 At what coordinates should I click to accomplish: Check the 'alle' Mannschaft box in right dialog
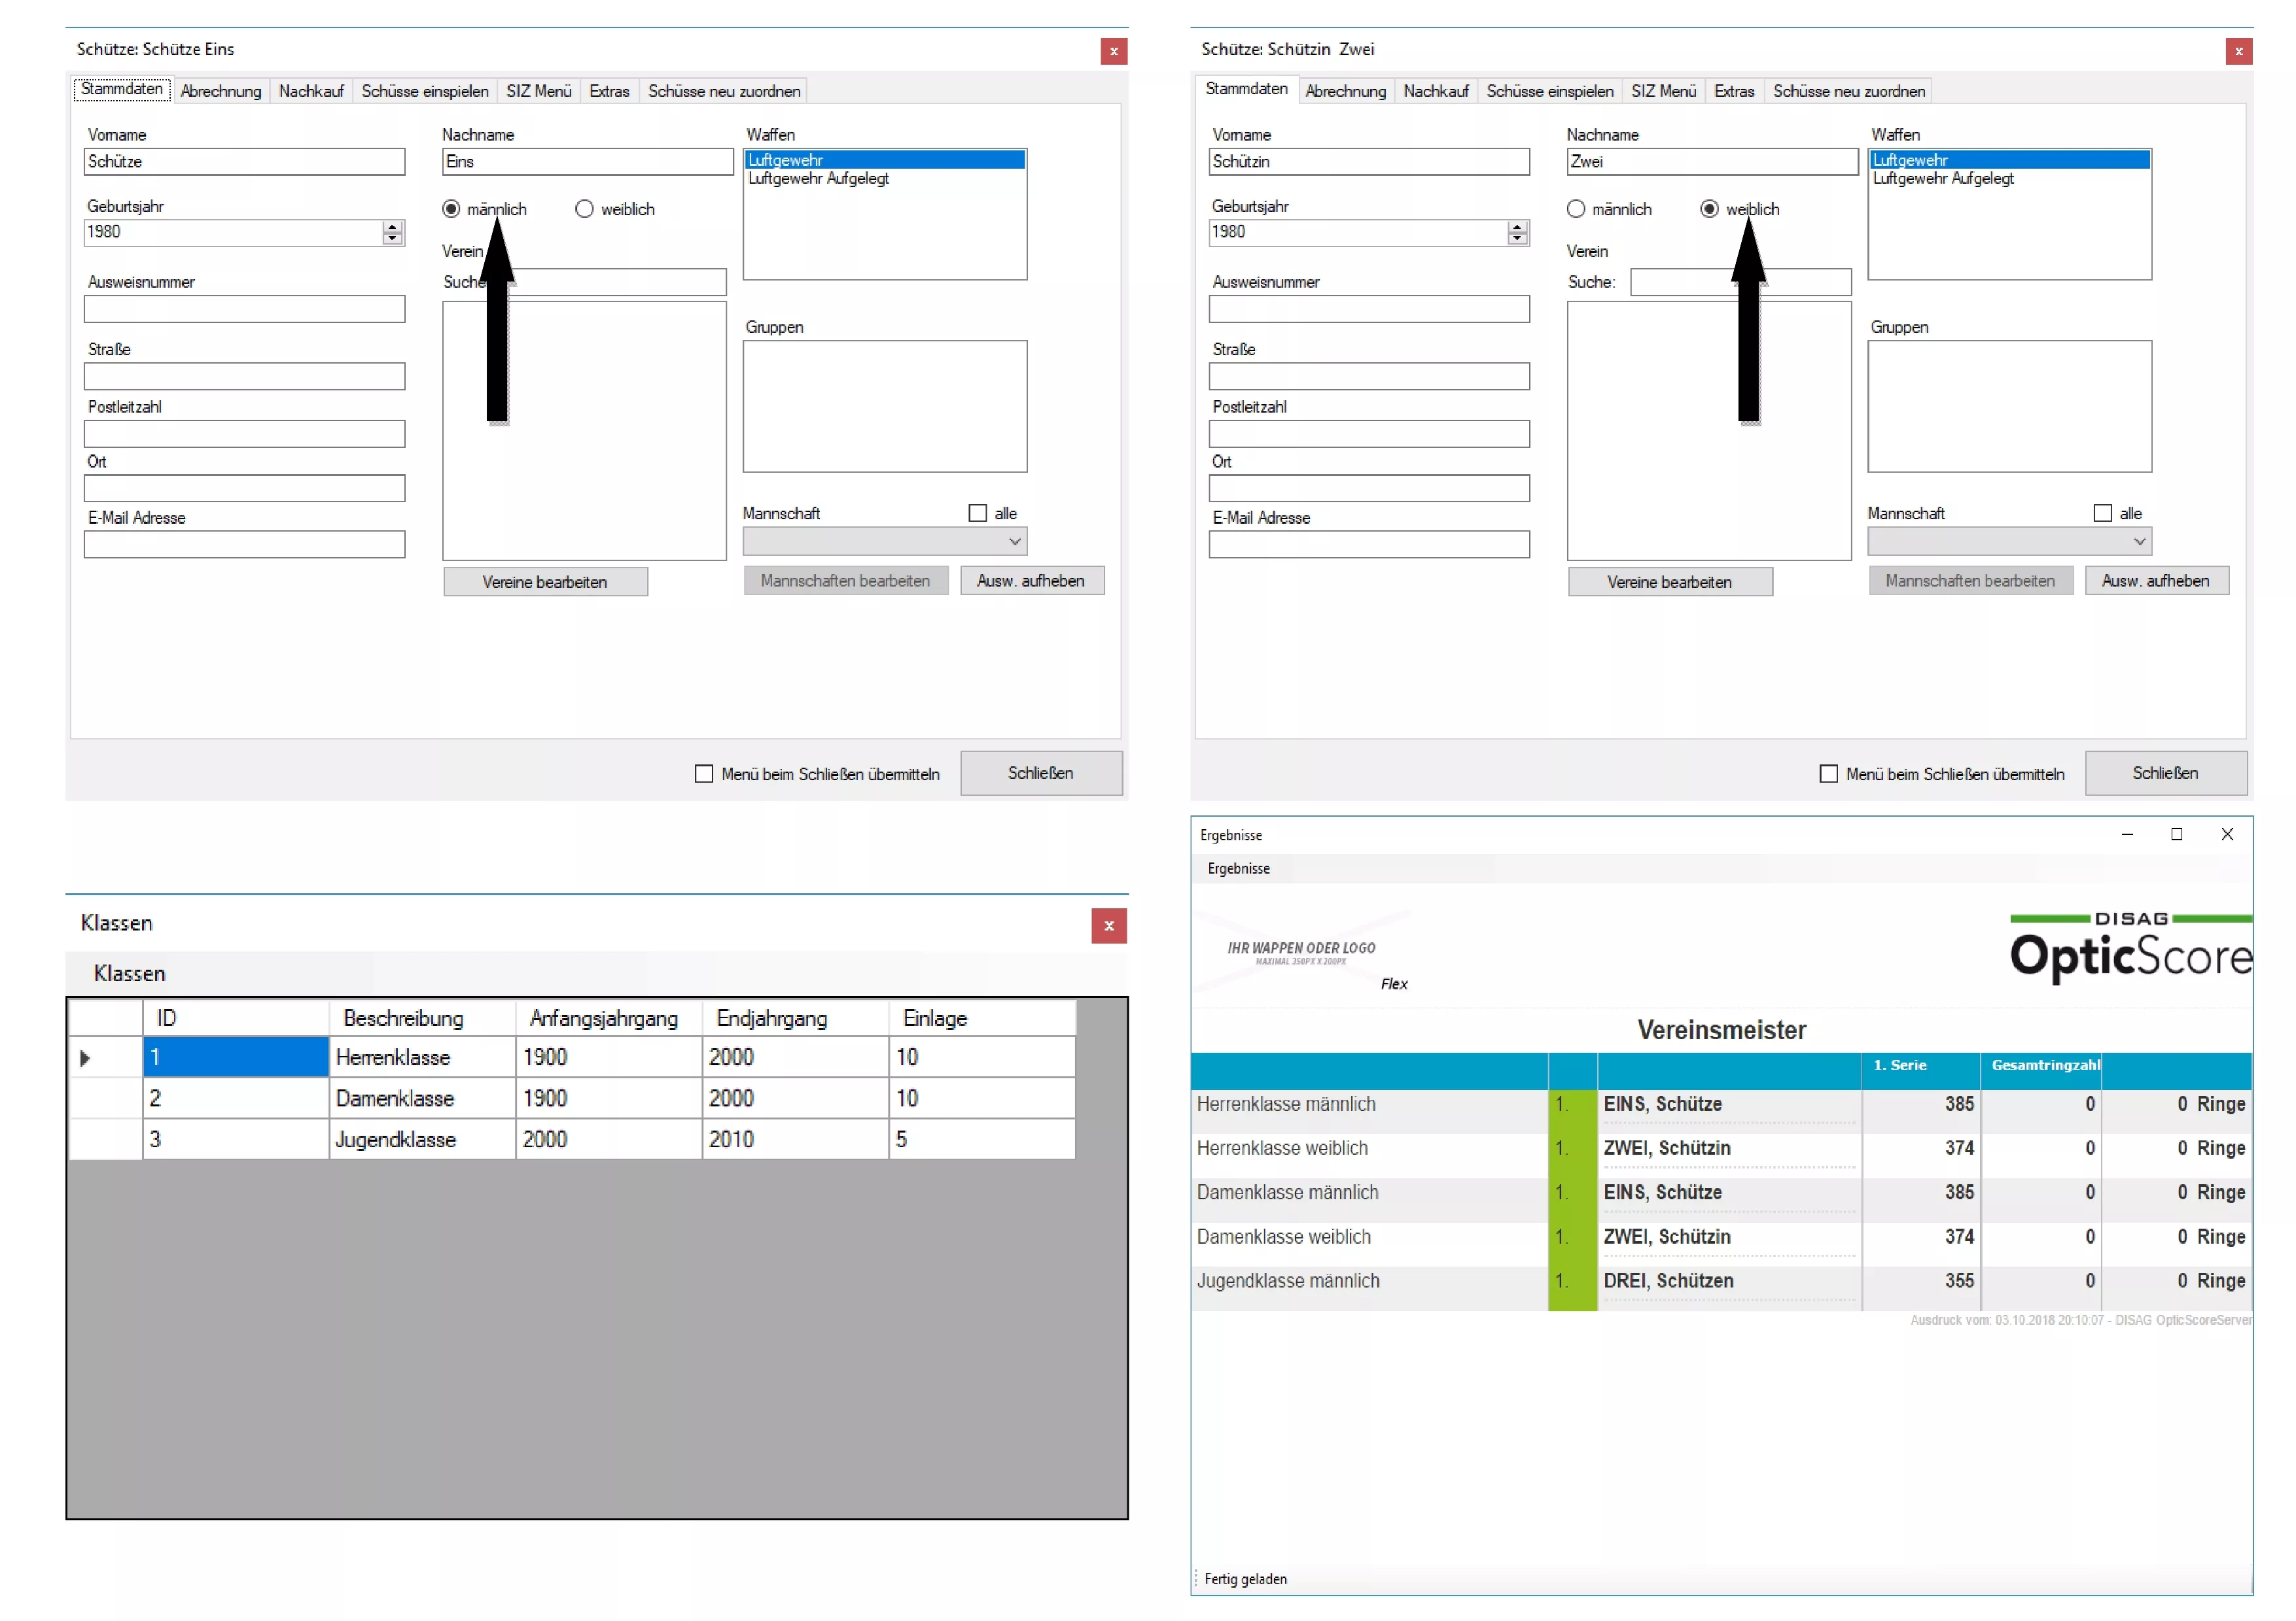tap(2102, 513)
